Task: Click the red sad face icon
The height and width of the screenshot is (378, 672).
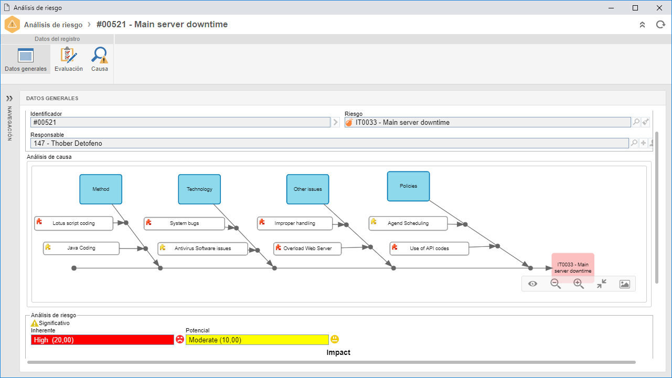Action: (180, 339)
